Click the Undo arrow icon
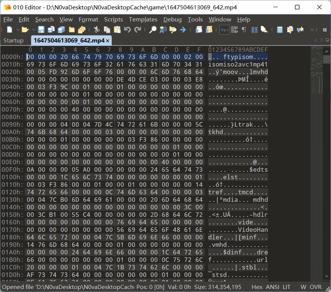The height and width of the screenshot is (292, 331). pos(127,30)
